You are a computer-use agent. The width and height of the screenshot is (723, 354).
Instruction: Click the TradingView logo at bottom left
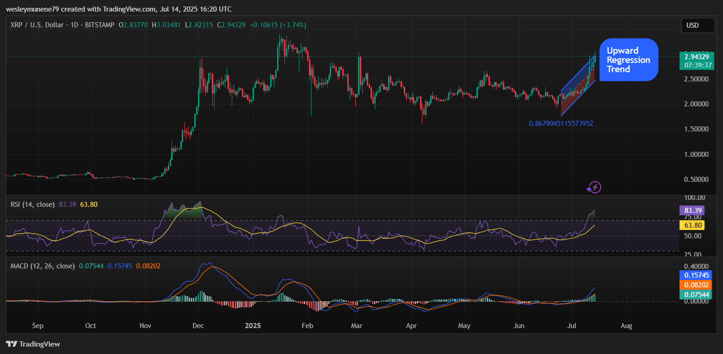pos(33,344)
